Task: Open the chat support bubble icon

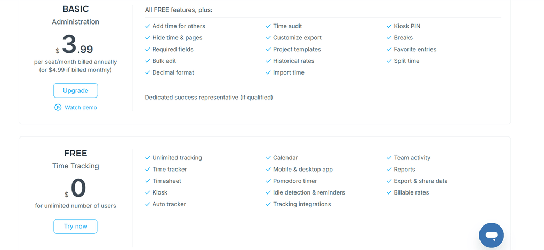Action: click(x=491, y=235)
